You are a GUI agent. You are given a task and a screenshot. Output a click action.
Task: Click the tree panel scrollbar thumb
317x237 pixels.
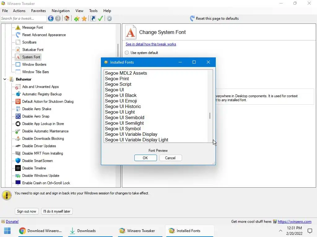118,50
